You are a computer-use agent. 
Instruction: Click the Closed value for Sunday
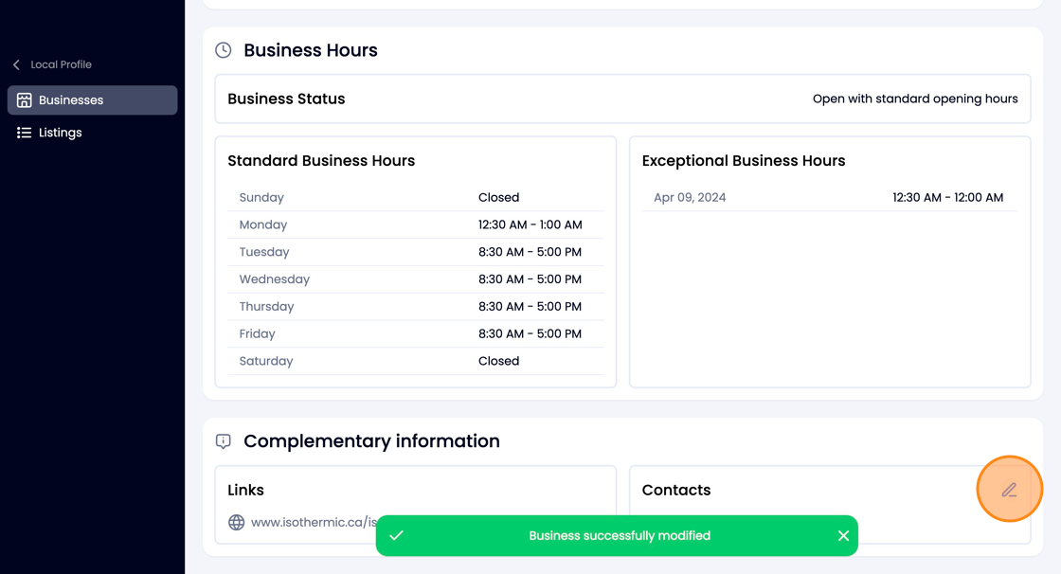pos(498,198)
